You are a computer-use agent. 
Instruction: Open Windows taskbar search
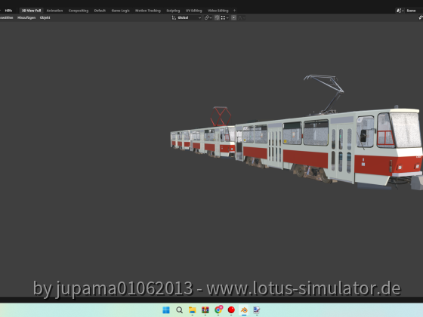click(180, 310)
